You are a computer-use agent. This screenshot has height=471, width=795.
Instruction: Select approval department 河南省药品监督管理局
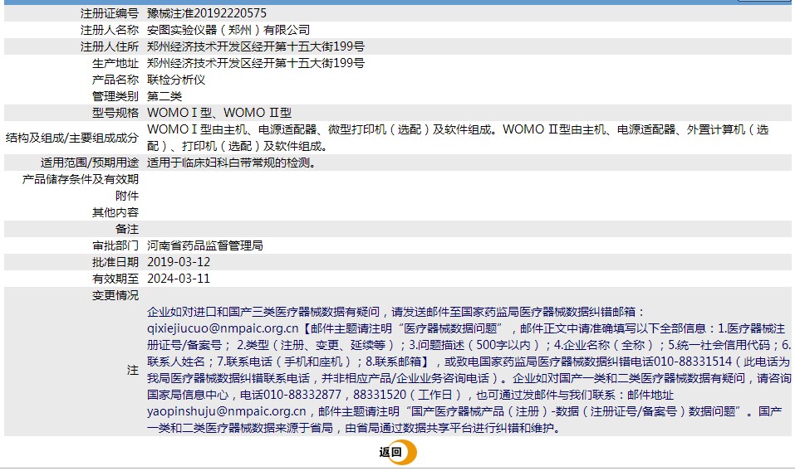[x=205, y=246]
